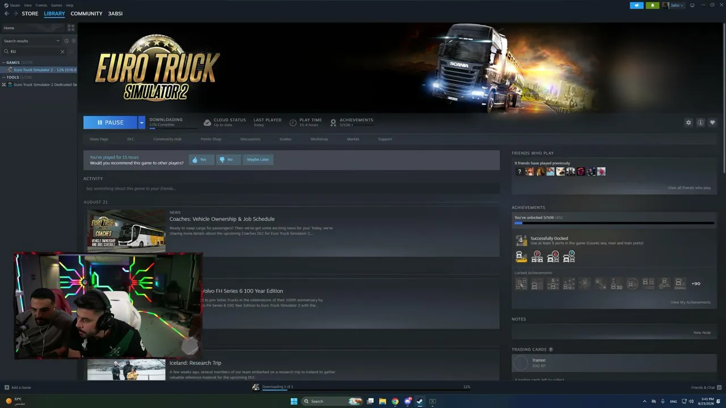Screen dimensions: 726x408
Task: Open the Discussions link
Action: [x=250, y=139]
